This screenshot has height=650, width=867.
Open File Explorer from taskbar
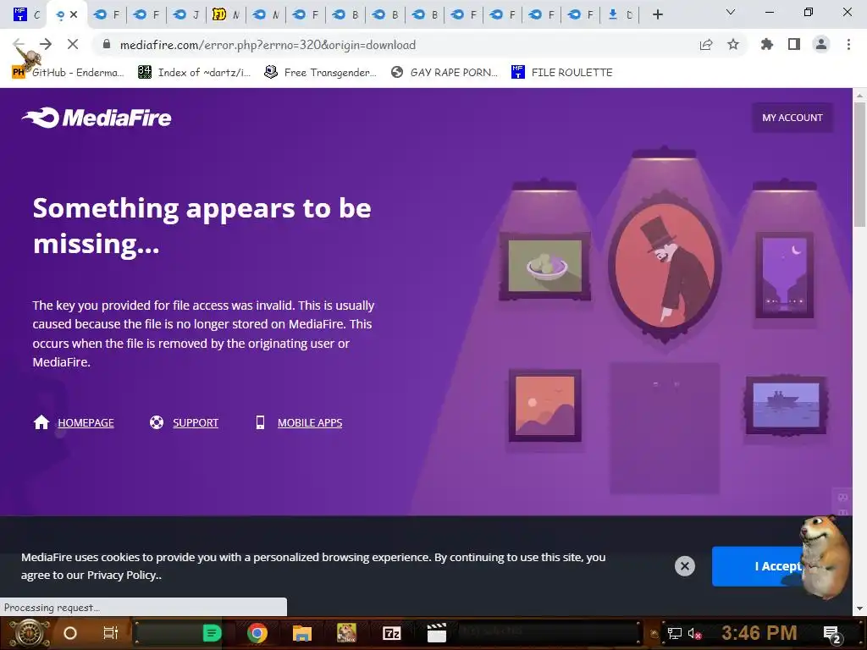pos(302,633)
